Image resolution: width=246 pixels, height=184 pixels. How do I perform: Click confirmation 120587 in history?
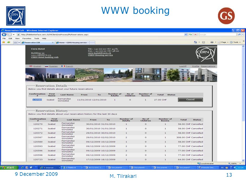pos(38,137)
